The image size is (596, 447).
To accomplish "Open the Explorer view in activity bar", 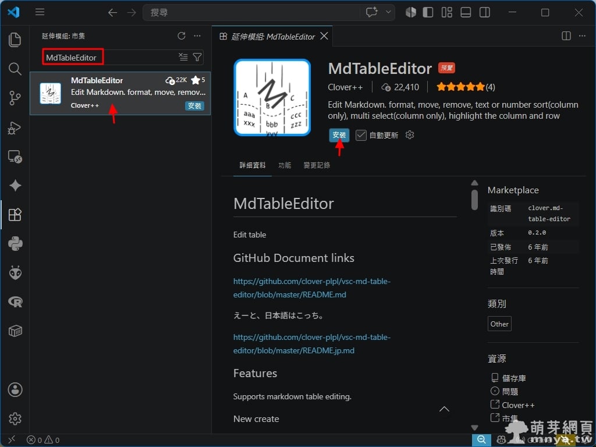I will pyautogui.click(x=15, y=40).
